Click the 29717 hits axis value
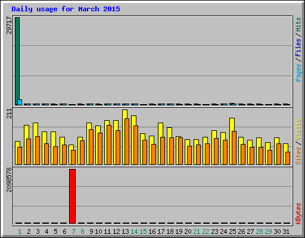The width and height of the screenshot is (305, 238). pos(9,25)
